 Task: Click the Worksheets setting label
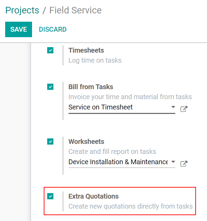pos(86,141)
